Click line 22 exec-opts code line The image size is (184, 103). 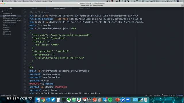[62, 35]
